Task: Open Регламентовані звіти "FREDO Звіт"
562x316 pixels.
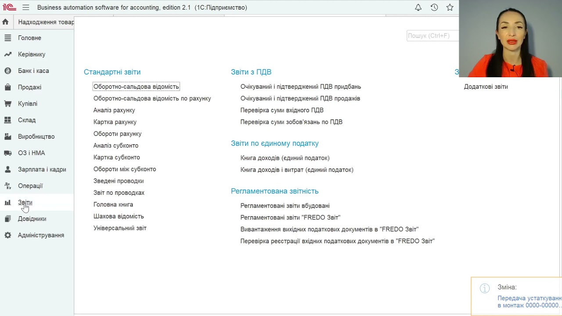Action: [x=290, y=218]
